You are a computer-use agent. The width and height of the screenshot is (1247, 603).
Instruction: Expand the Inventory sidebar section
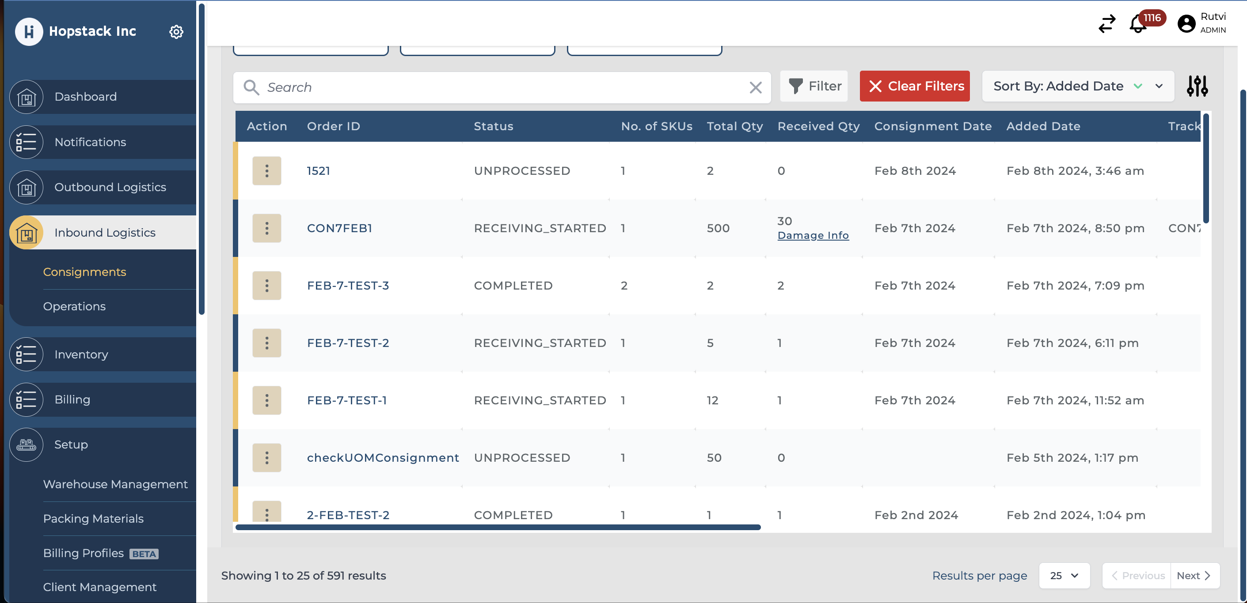click(x=81, y=354)
